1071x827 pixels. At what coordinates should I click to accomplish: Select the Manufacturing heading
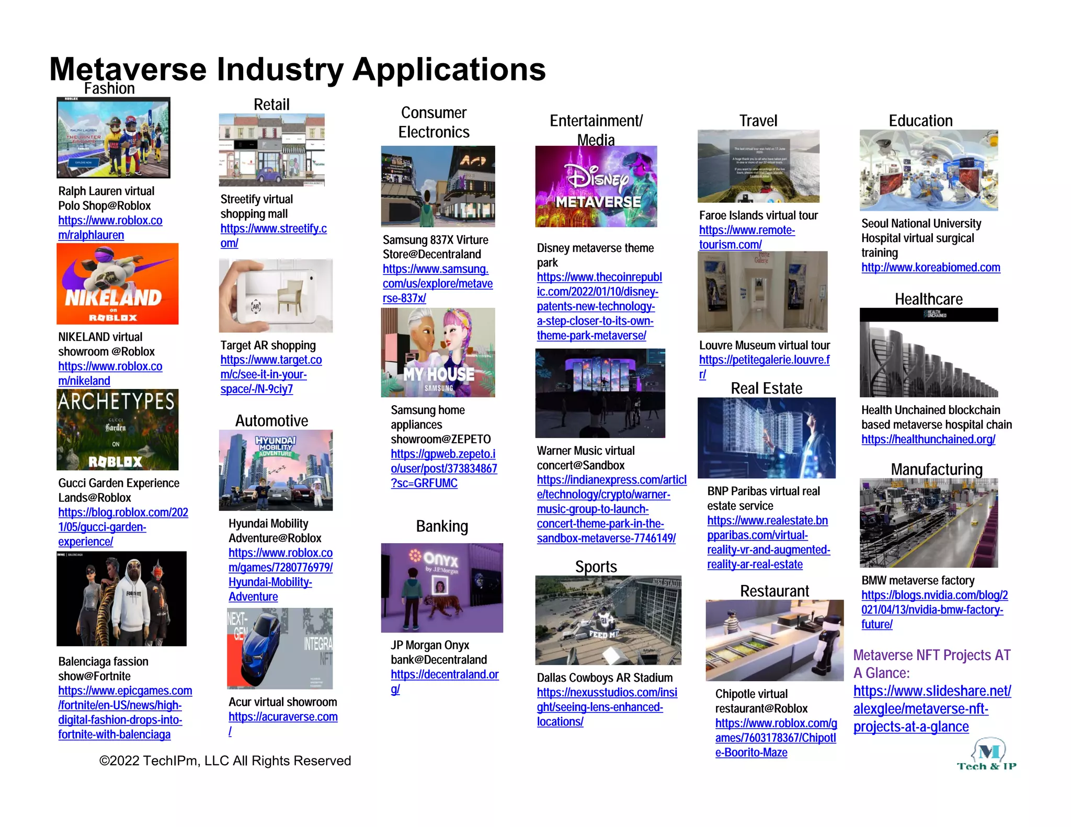[x=937, y=469]
